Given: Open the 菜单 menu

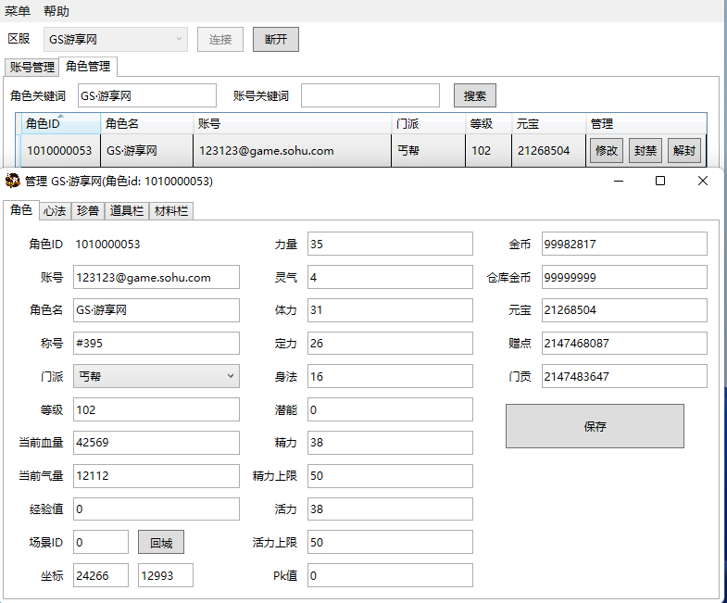Looking at the screenshot, I should point(18,11).
